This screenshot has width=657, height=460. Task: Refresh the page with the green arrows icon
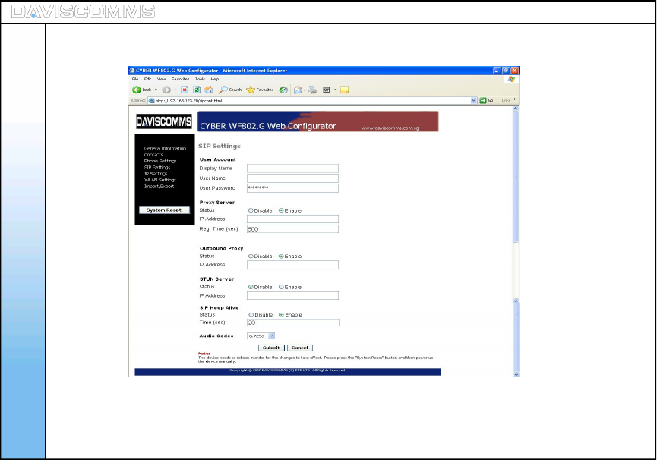pyautogui.click(x=197, y=90)
